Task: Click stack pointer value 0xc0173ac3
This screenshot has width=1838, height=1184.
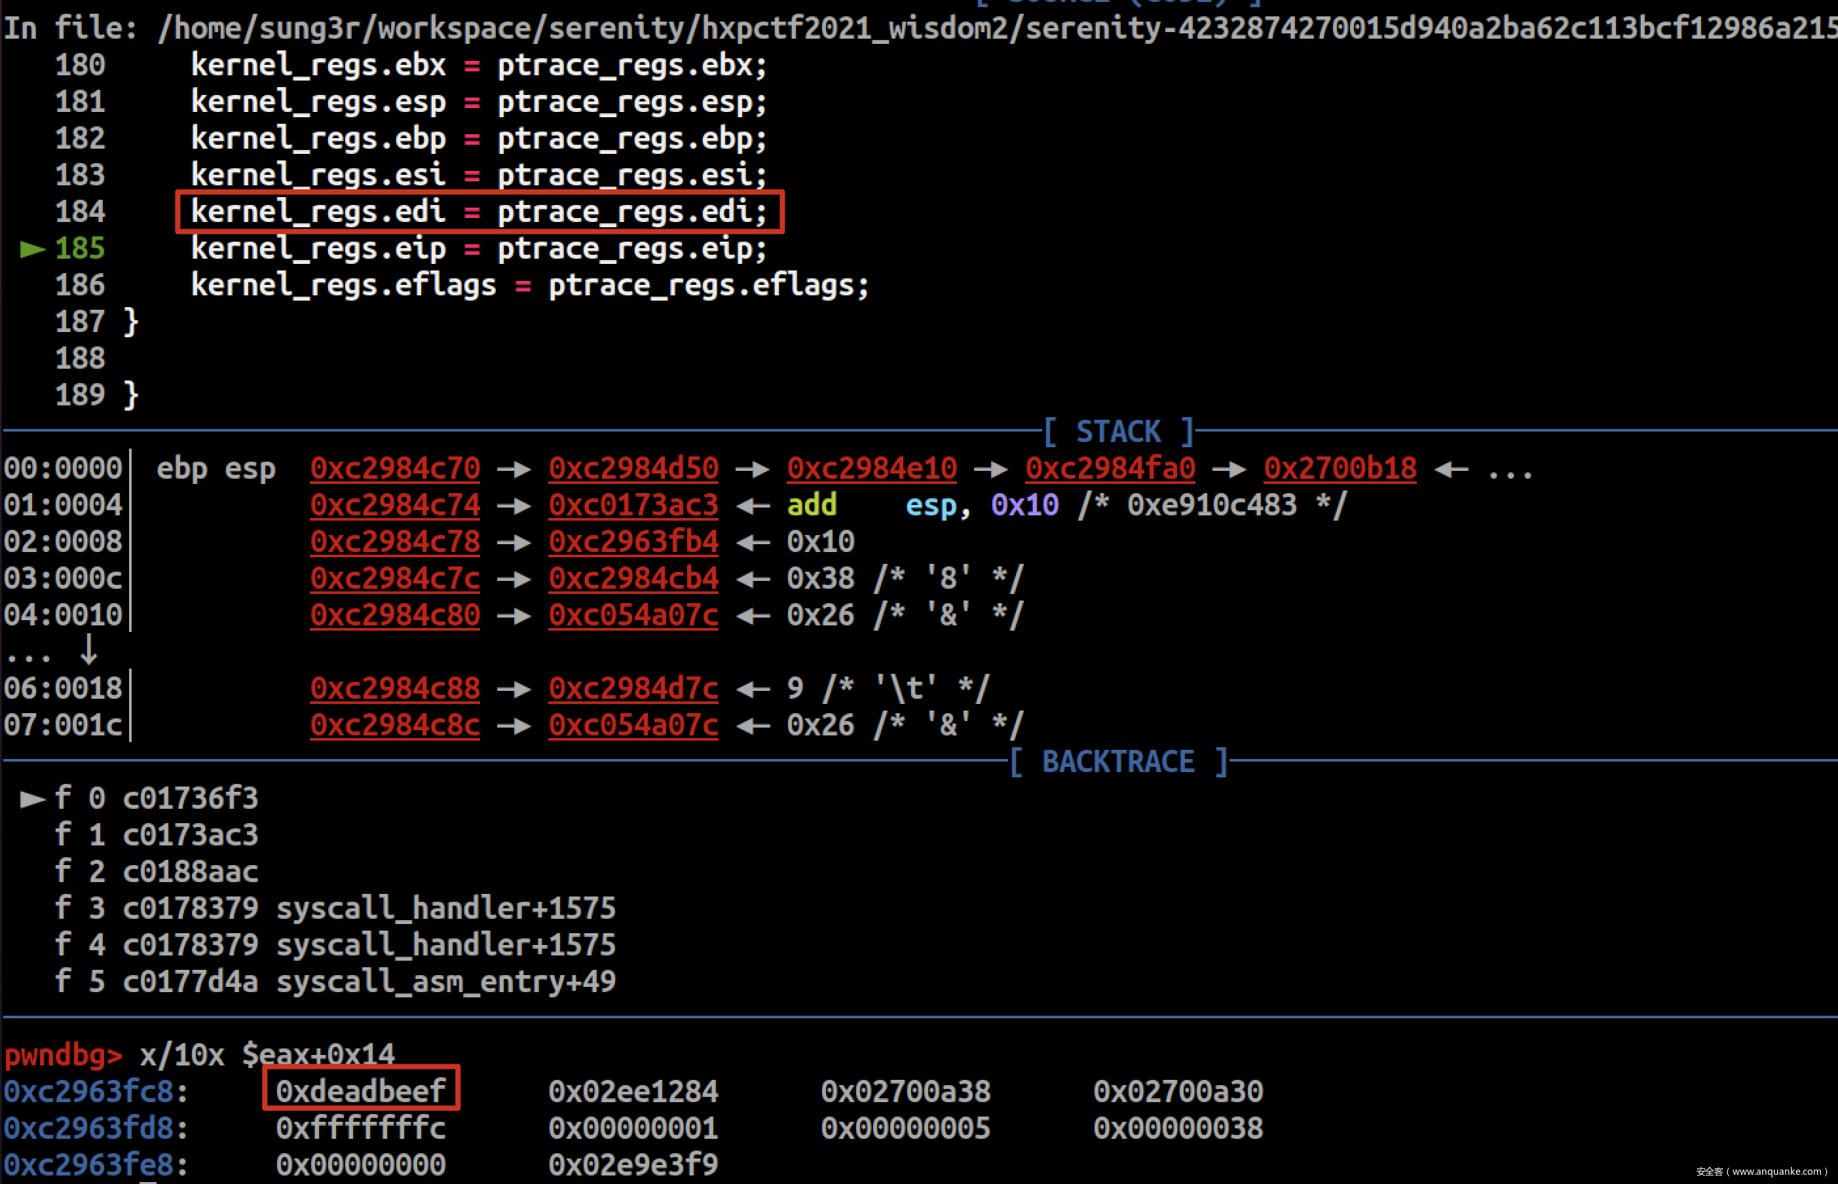Action: (633, 505)
